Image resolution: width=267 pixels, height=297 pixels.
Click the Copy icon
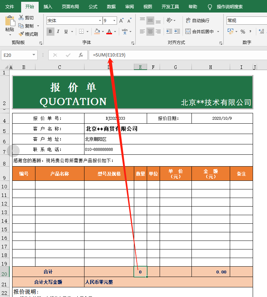tap(21, 26)
